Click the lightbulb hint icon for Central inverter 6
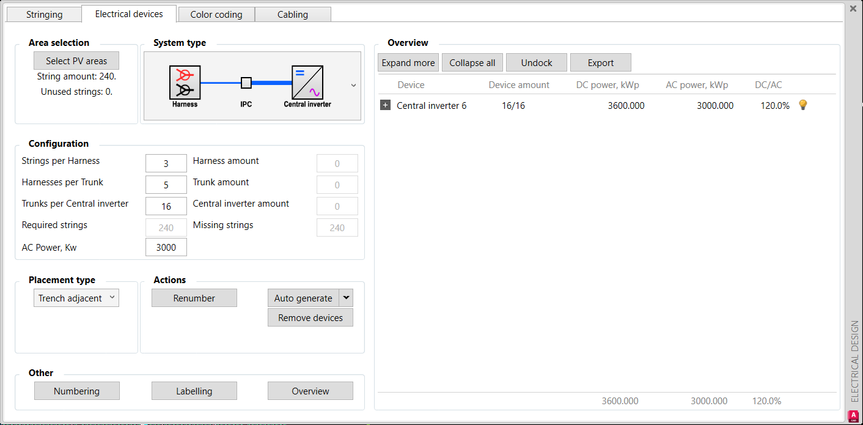The image size is (863, 425). [803, 105]
